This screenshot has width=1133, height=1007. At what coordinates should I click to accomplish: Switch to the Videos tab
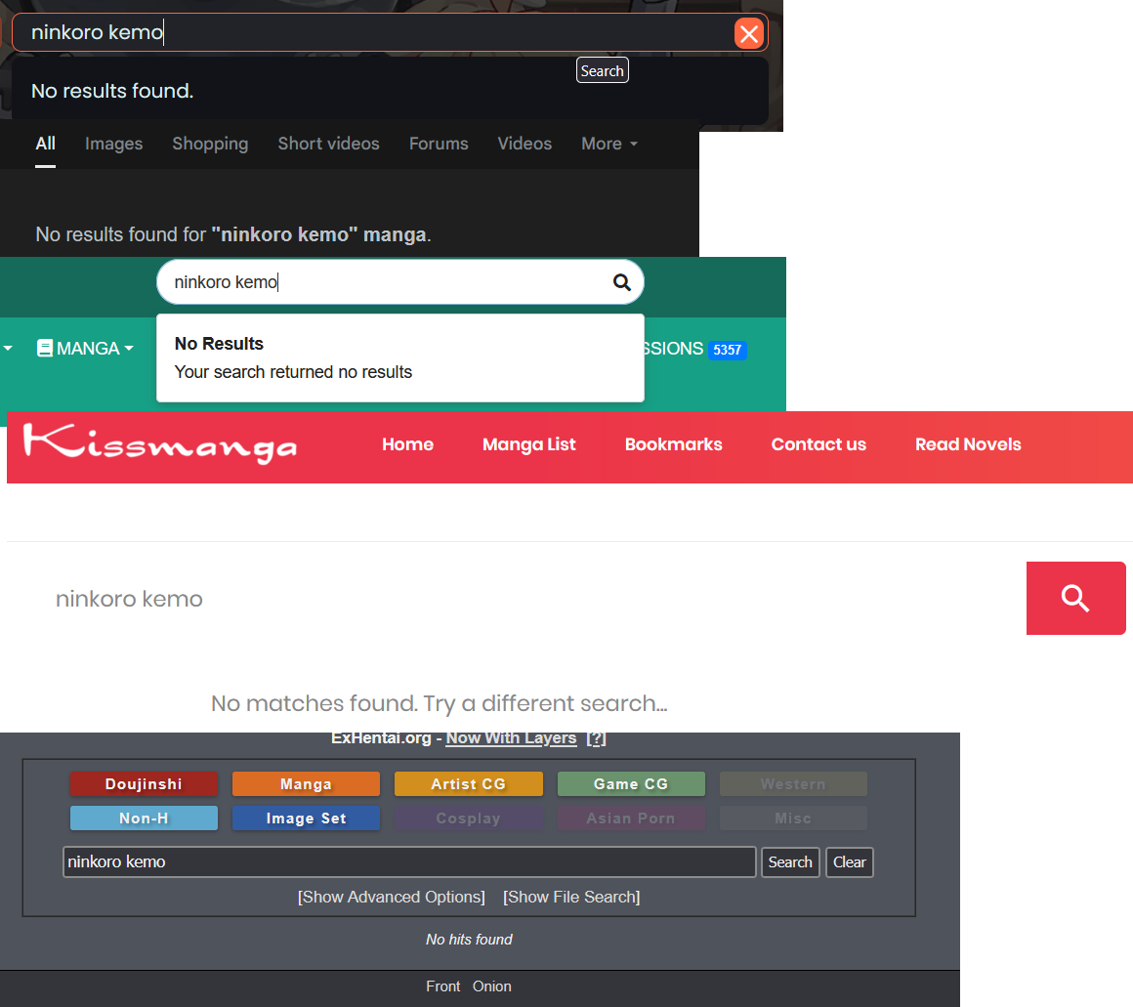point(525,143)
